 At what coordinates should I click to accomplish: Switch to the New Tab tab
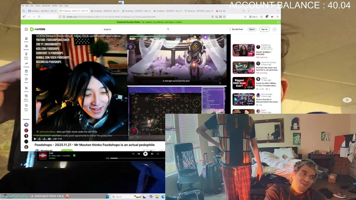coord(229,11)
